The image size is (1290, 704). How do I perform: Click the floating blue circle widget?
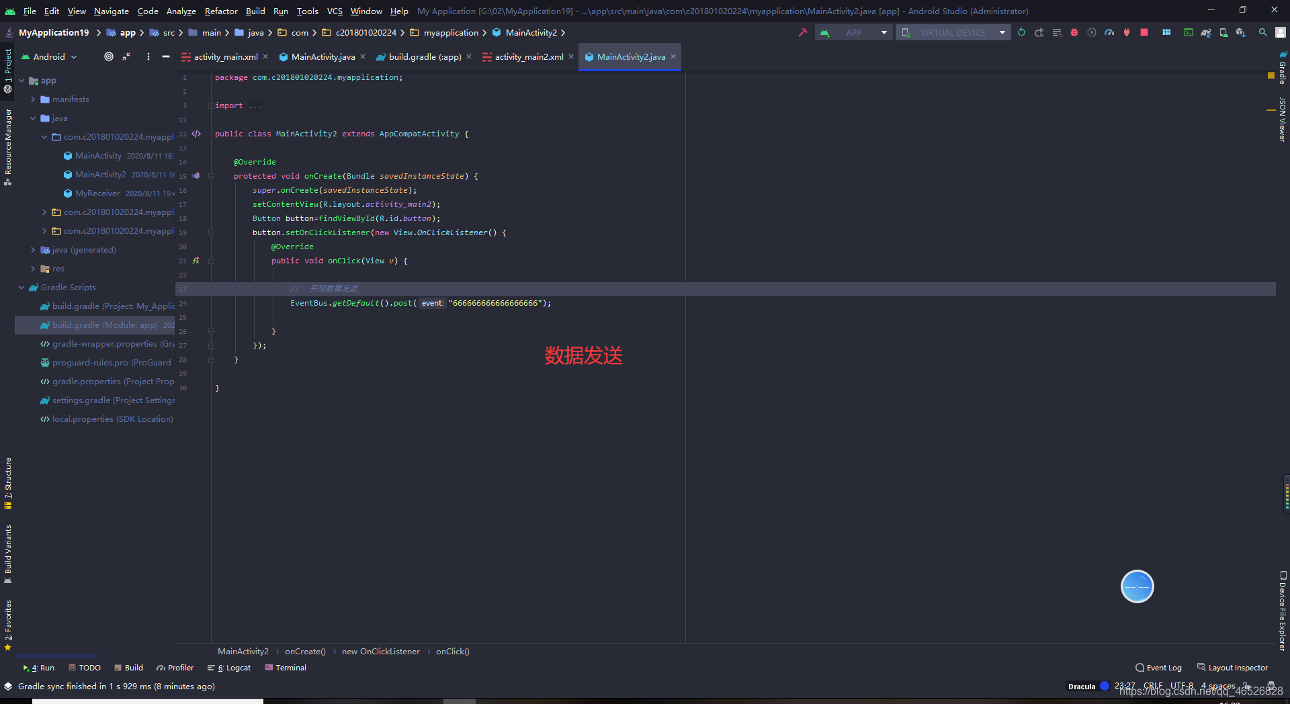(x=1137, y=586)
